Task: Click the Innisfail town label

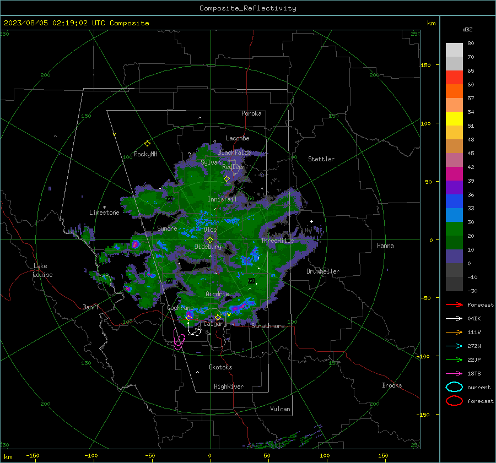Action: point(222,199)
